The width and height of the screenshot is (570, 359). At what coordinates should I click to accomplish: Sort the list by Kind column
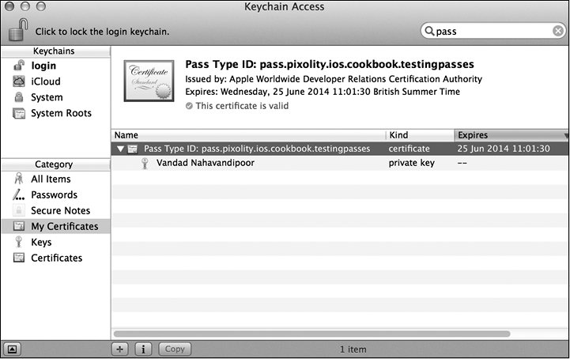click(x=419, y=135)
